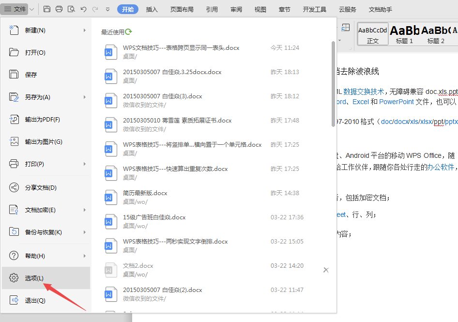458x322 pixels.
Task: Go to the 云服务 ribbon tab
Action: click(348, 9)
